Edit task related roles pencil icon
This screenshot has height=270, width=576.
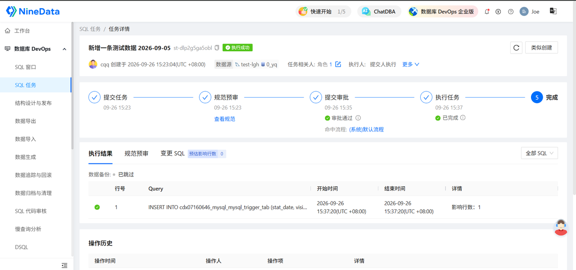[338, 64]
